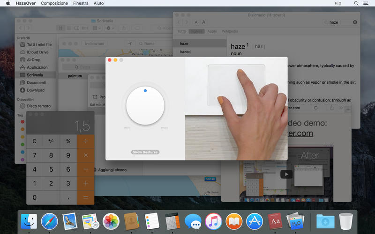This screenshot has height=234, width=375.
Task: Open the Finestra menu
Action: (x=81, y=3)
